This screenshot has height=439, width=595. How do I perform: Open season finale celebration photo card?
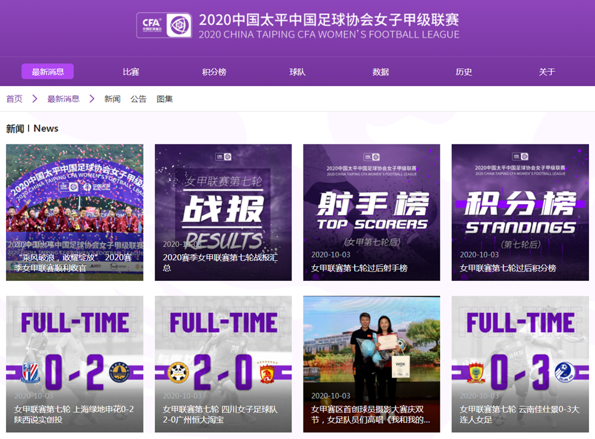(x=75, y=213)
